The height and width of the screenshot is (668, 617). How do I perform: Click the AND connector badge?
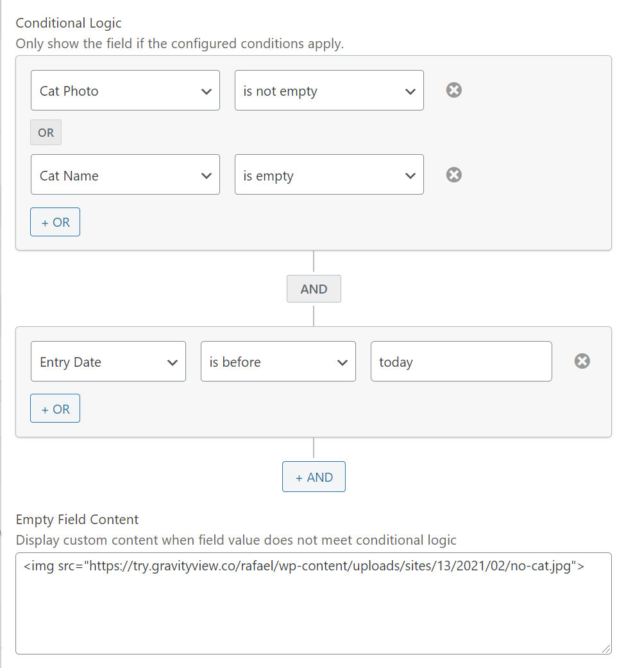[x=314, y=289]
